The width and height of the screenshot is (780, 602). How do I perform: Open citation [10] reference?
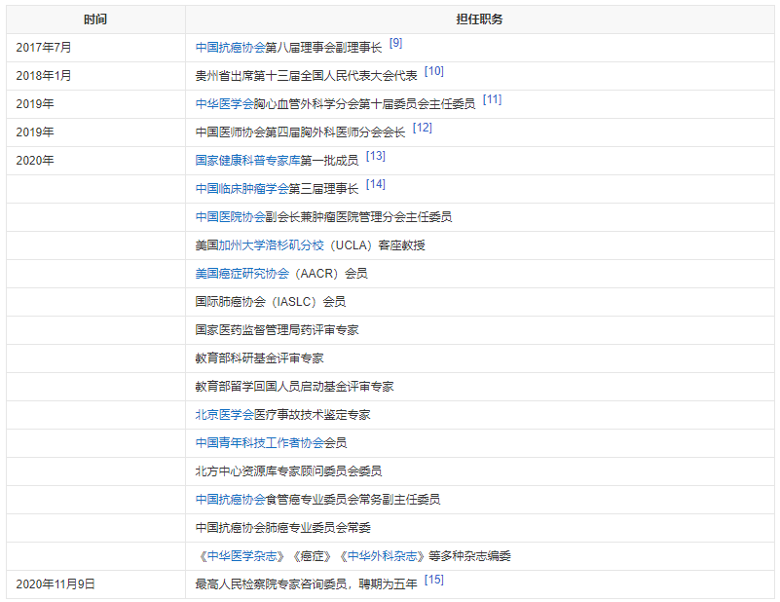pyautogui.click(x=434, y=72)
